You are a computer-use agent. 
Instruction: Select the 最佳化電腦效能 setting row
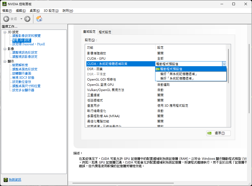[156, 121]
